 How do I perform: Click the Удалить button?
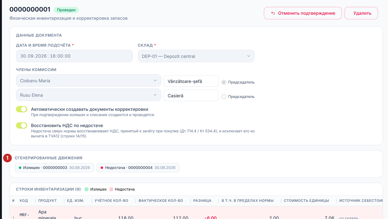click(x=361, y=13)
